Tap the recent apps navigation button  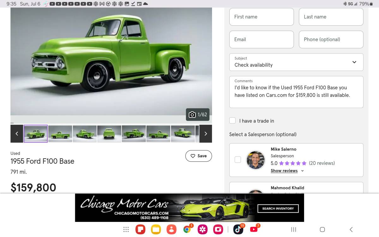point(293,229)
